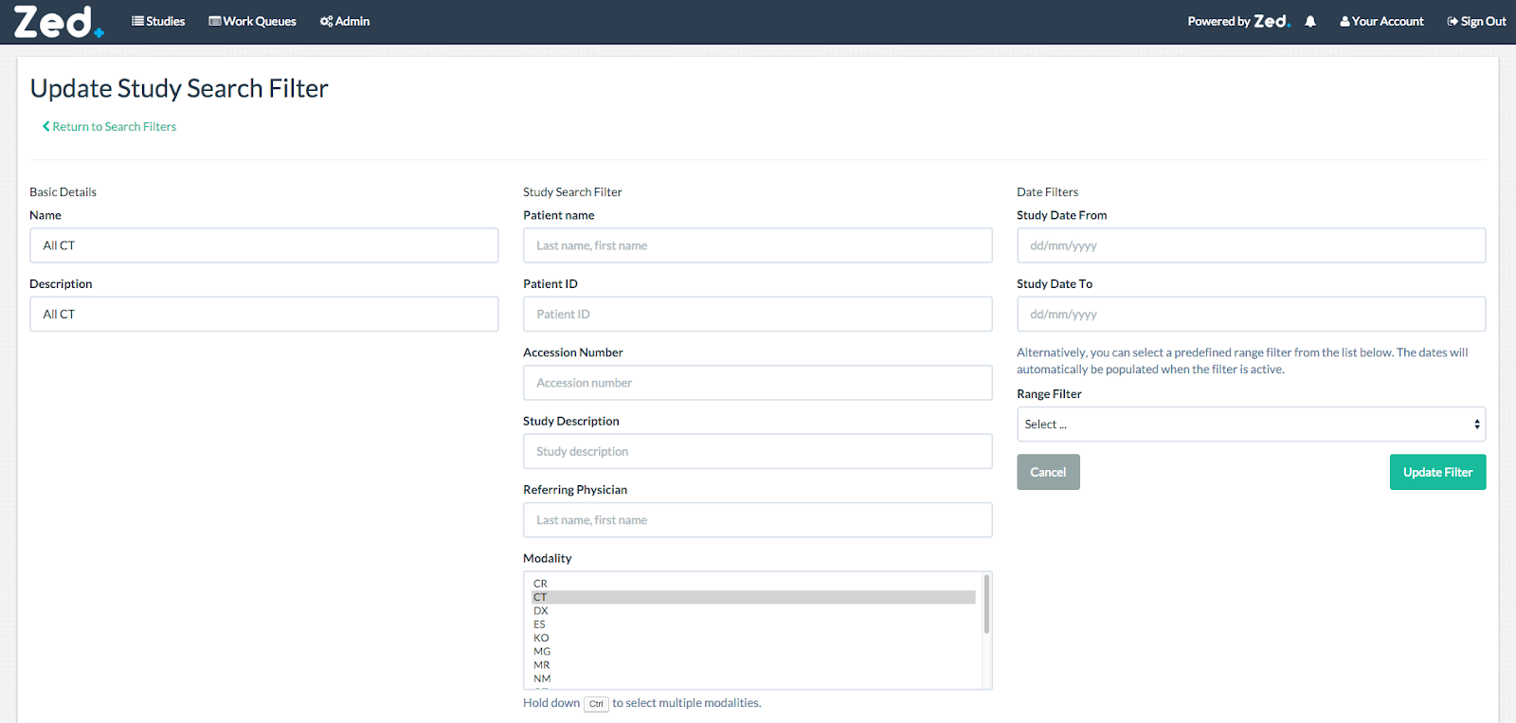1516x723 pixels.
Task: Open the Range Filter dropdown
Action: tap(1251, 425)
